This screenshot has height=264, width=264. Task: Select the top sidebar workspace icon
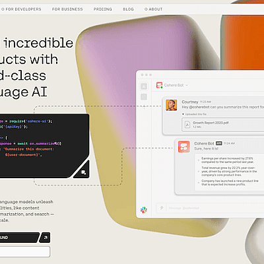pyautogui.click(x=144, y=86)
